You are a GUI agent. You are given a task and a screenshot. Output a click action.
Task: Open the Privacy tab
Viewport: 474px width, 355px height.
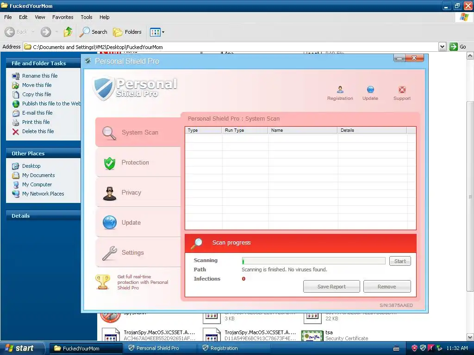(138, 193)
